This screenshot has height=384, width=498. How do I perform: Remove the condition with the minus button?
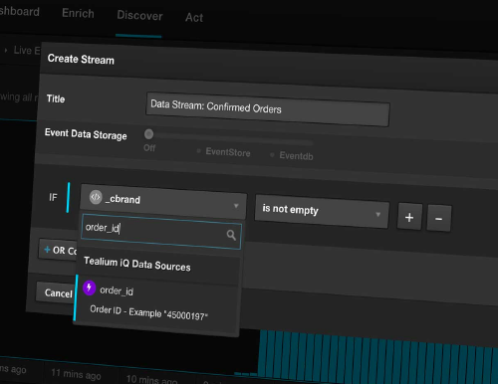438,219
